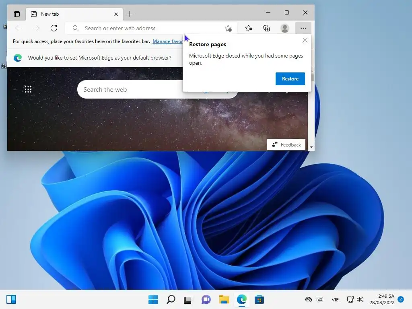Open clock and date 2:49 SA
This screenshot has width=412, height=309.
[x=382, y=299]
